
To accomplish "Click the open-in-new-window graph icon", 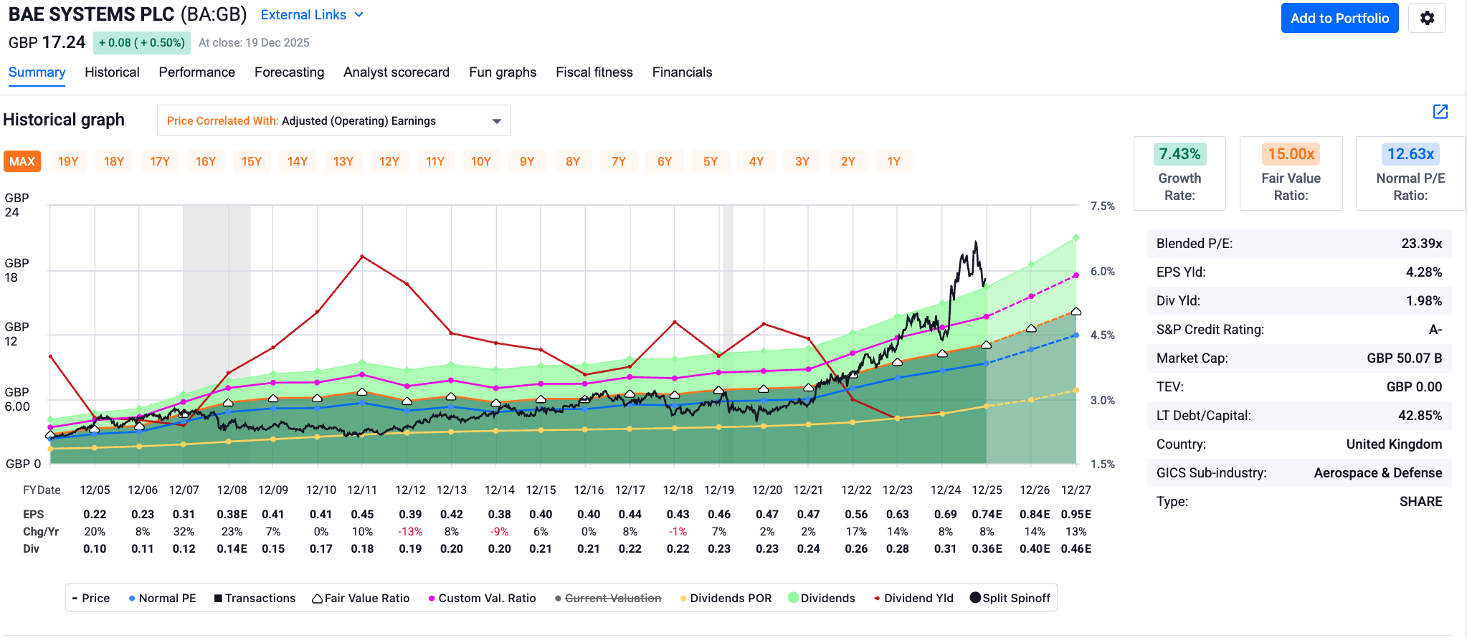I will (x=1440, y=111).
